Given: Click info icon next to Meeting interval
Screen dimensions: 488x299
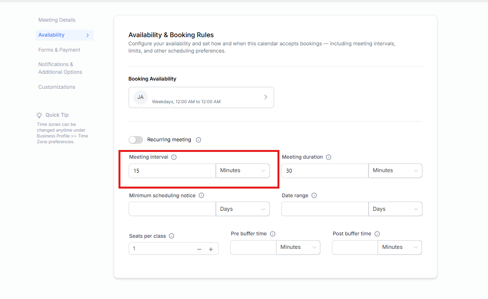Looking at the screenshot, I should point(174,157).
